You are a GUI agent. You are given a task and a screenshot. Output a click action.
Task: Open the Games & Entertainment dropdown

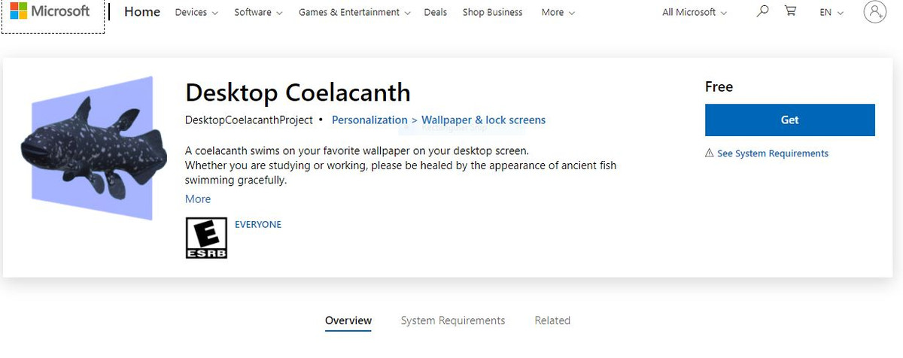click(354, 13)
